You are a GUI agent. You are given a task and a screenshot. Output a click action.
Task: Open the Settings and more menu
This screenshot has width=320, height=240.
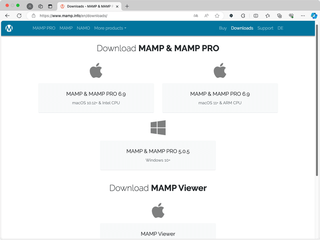click(303, 16)
